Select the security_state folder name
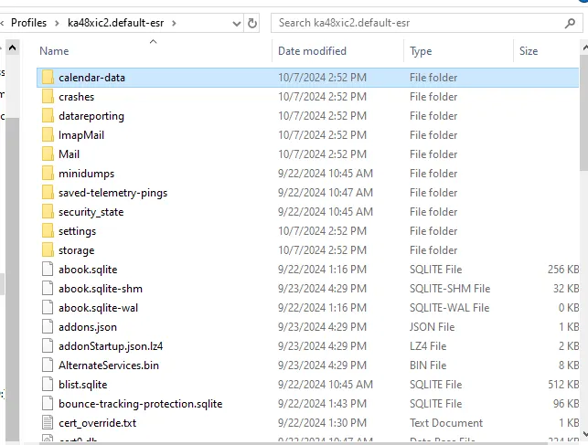Viewport: 588px width, 445px height. [x=91, y=212]
